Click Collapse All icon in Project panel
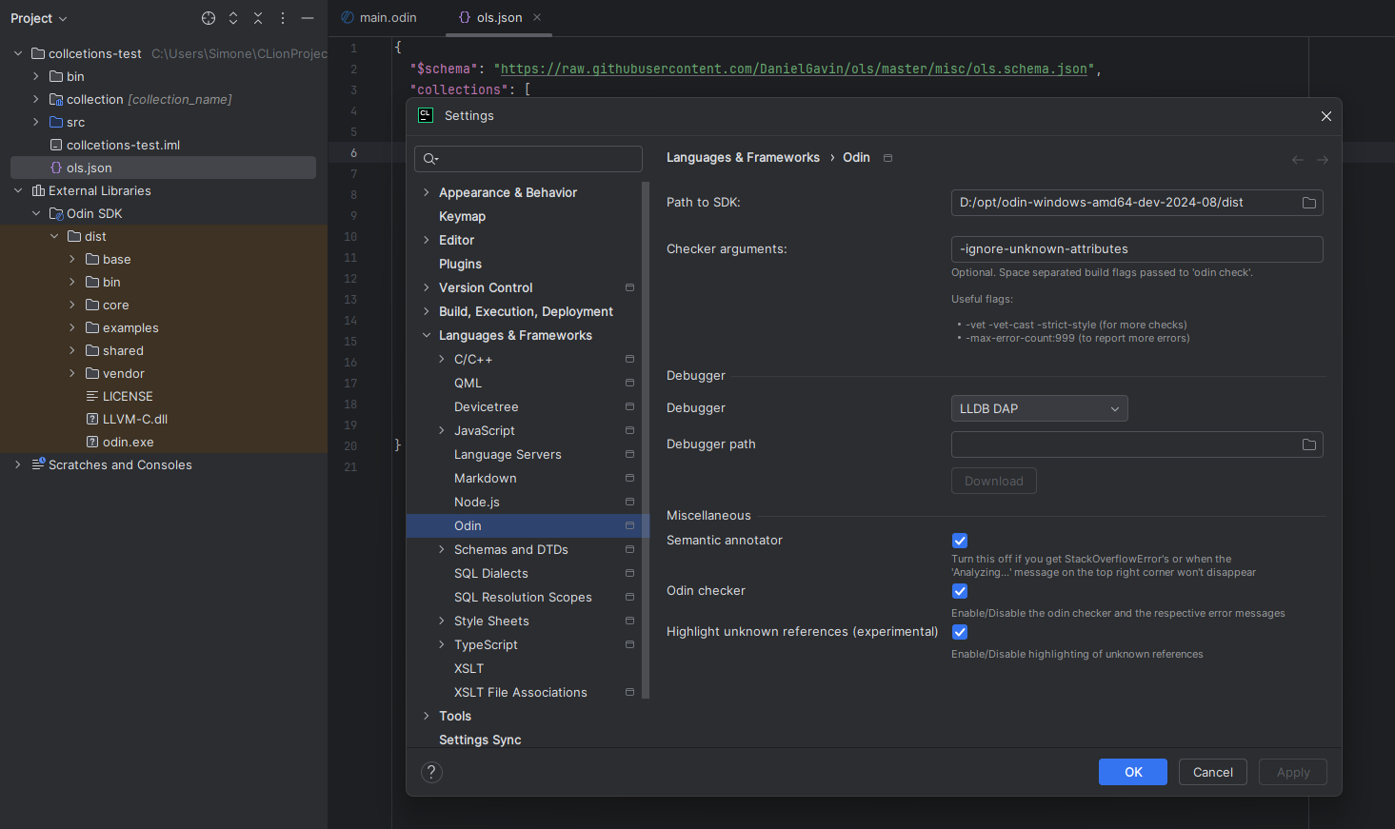 click(x=258, y=18)
